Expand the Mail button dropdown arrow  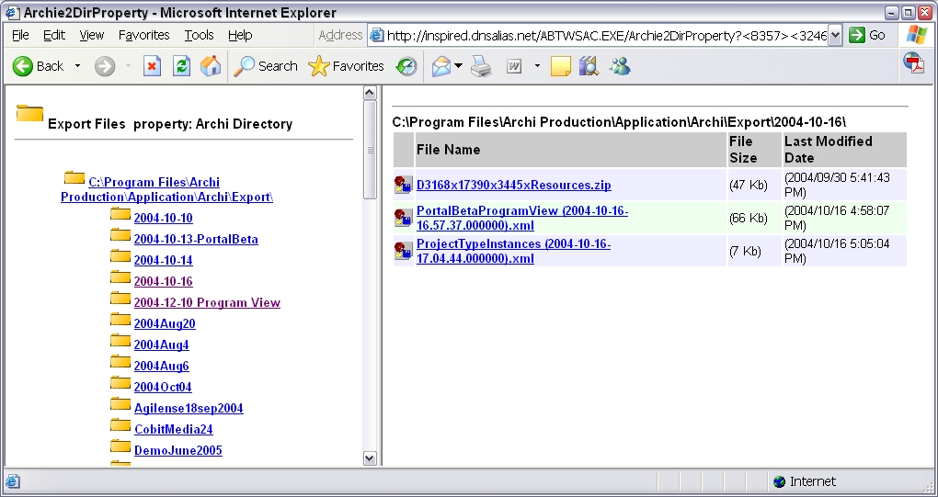click(458, 66)
